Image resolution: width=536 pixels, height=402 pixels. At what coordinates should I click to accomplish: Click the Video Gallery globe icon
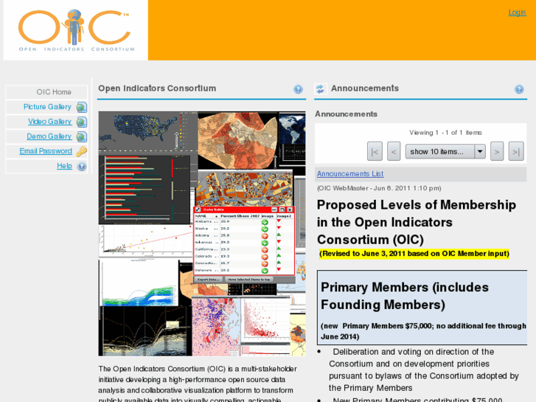(x=81, y=122)
